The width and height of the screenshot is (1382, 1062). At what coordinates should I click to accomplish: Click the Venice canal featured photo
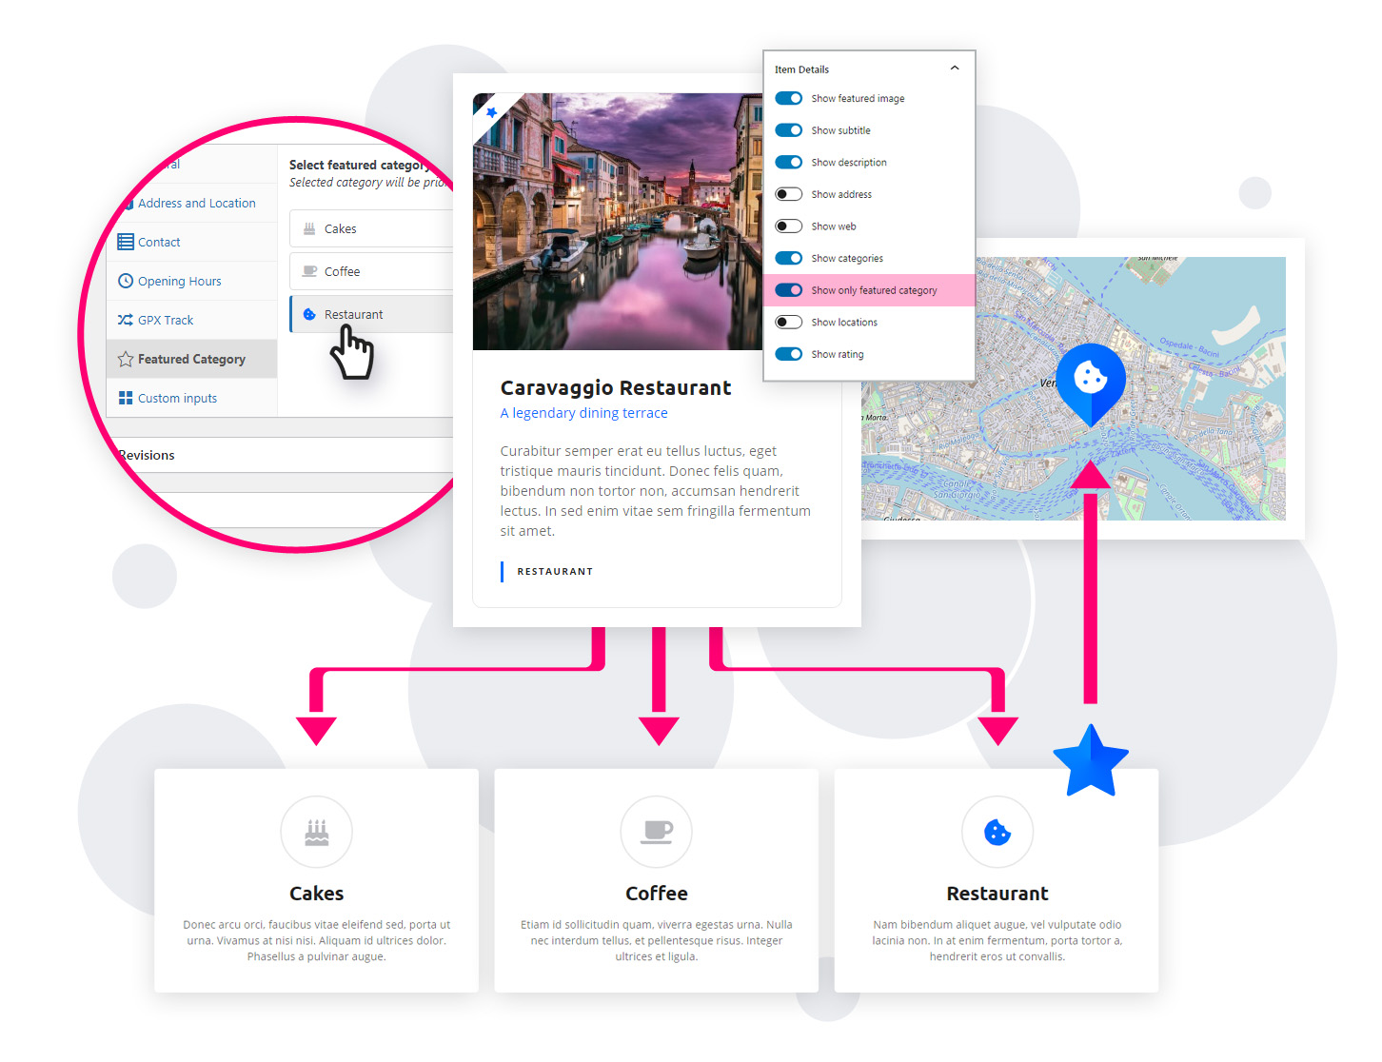[618, 222]
